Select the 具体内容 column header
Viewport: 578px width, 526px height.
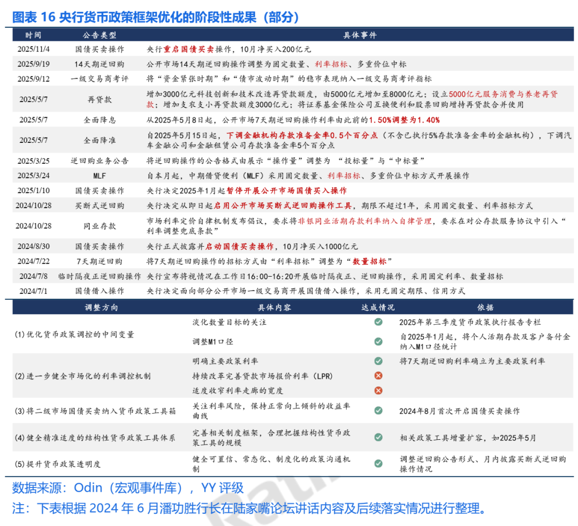click(x=274, y=308)
